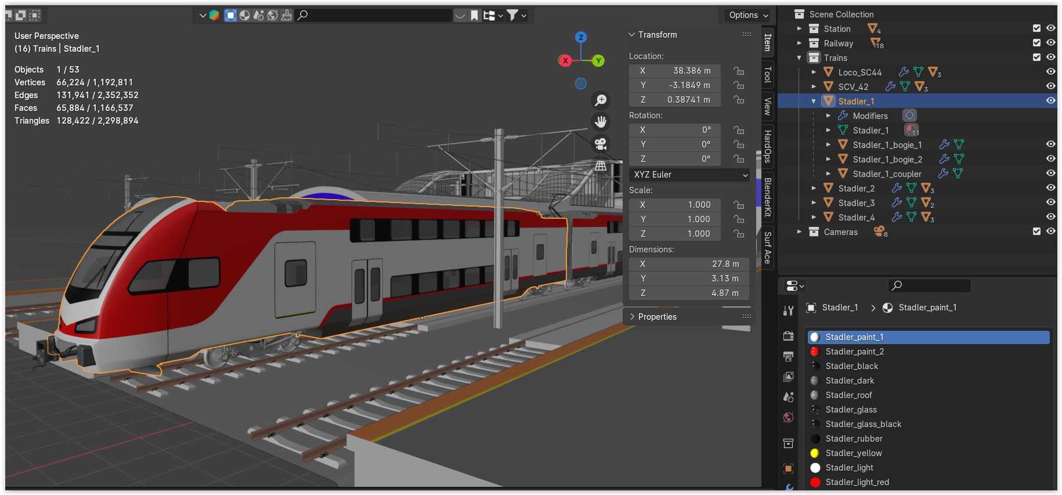Select Stadler_3 in the outliner
1062x495 pixels.
pos(856,203)
